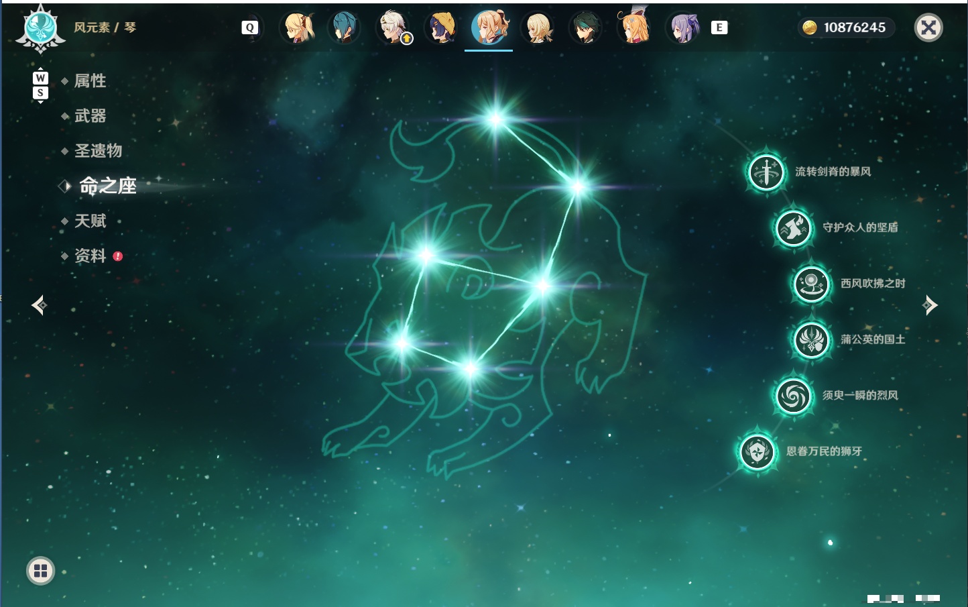Image resolution: width=968 pixels, height=607 pixels.
Task: Select the 守护众人的坚盾 constellation icon
Action: click(794, 228)
